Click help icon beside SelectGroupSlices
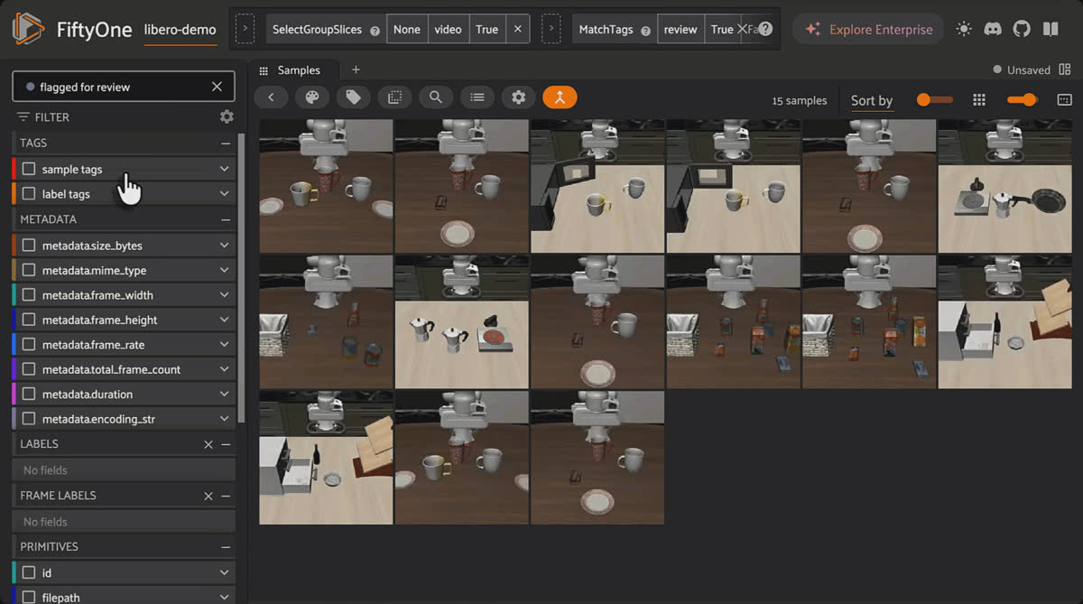Image resolution: width=1083 pixels, height=604 pixels. click(375, 30)
